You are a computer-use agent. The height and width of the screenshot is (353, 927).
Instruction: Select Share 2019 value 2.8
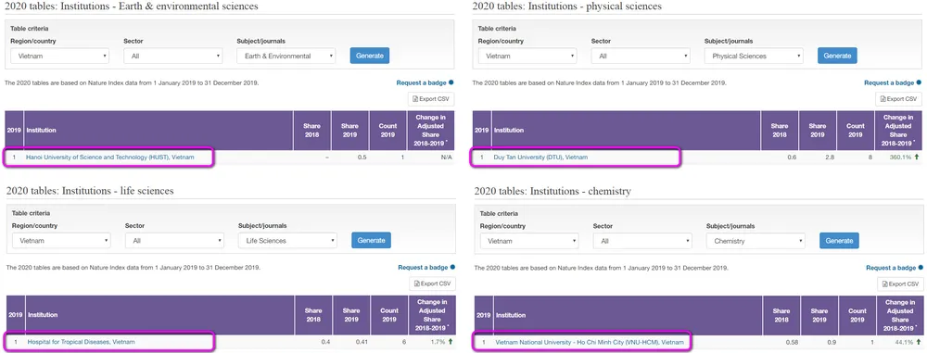830,158
